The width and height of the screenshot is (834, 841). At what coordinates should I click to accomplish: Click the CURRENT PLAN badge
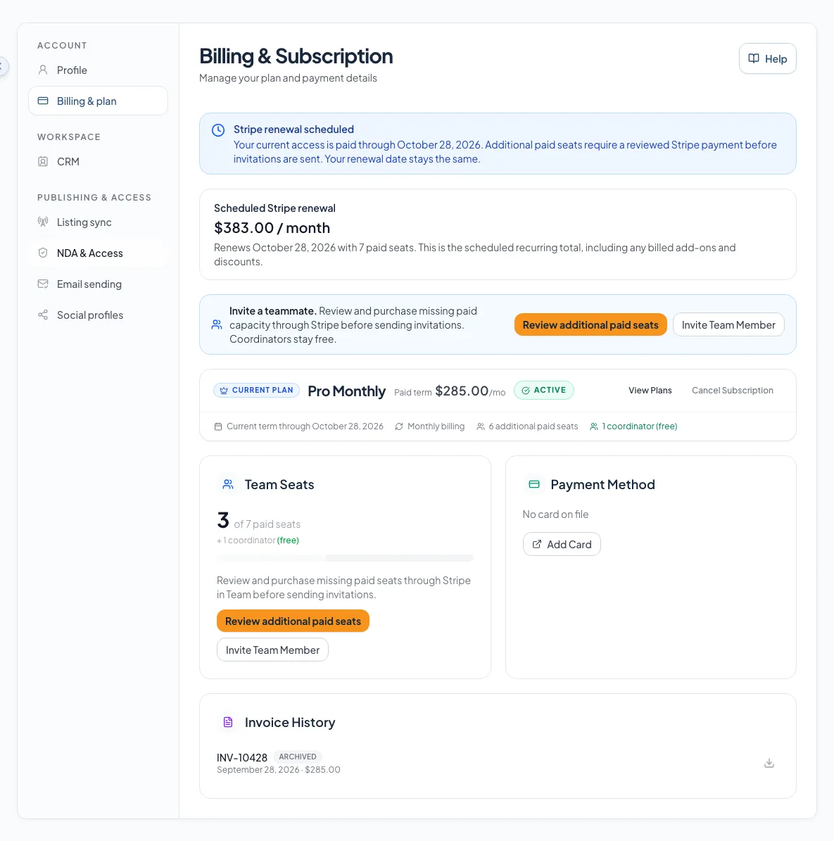tap(256, 391)
